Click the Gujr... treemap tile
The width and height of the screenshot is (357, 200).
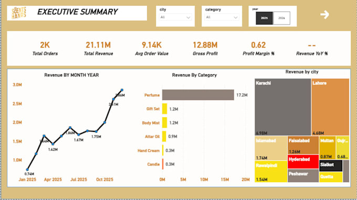(x=343, y=148)
